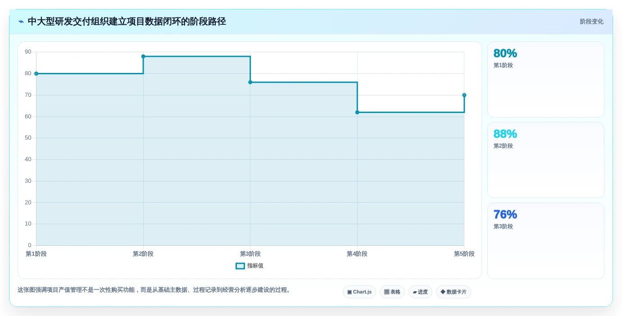The image size is (622, 316).
Task: Click the data point at 第1阶段
Action: coord(36,73)
